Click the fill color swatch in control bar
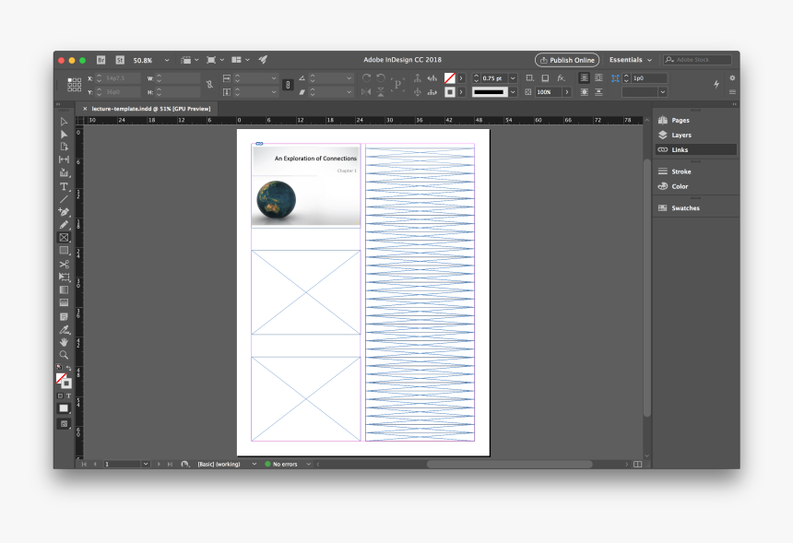 [450, 77]
